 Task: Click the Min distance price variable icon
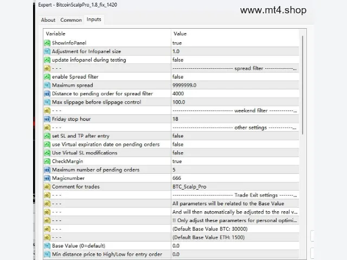(47, 254)
